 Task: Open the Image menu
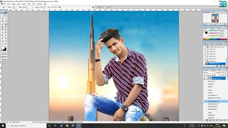(x=13, y=4)
